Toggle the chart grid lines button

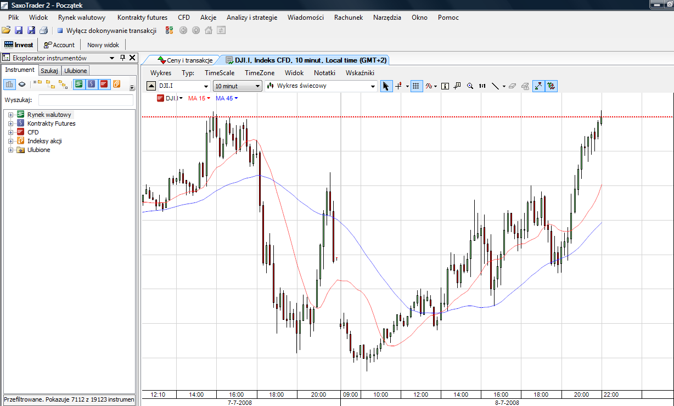416,86
